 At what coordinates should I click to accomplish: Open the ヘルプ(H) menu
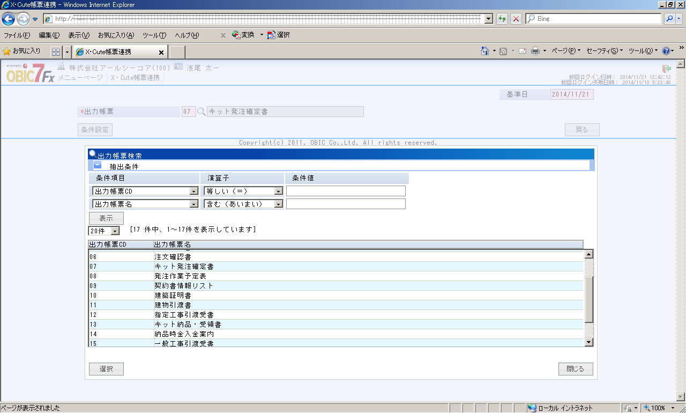187,35
